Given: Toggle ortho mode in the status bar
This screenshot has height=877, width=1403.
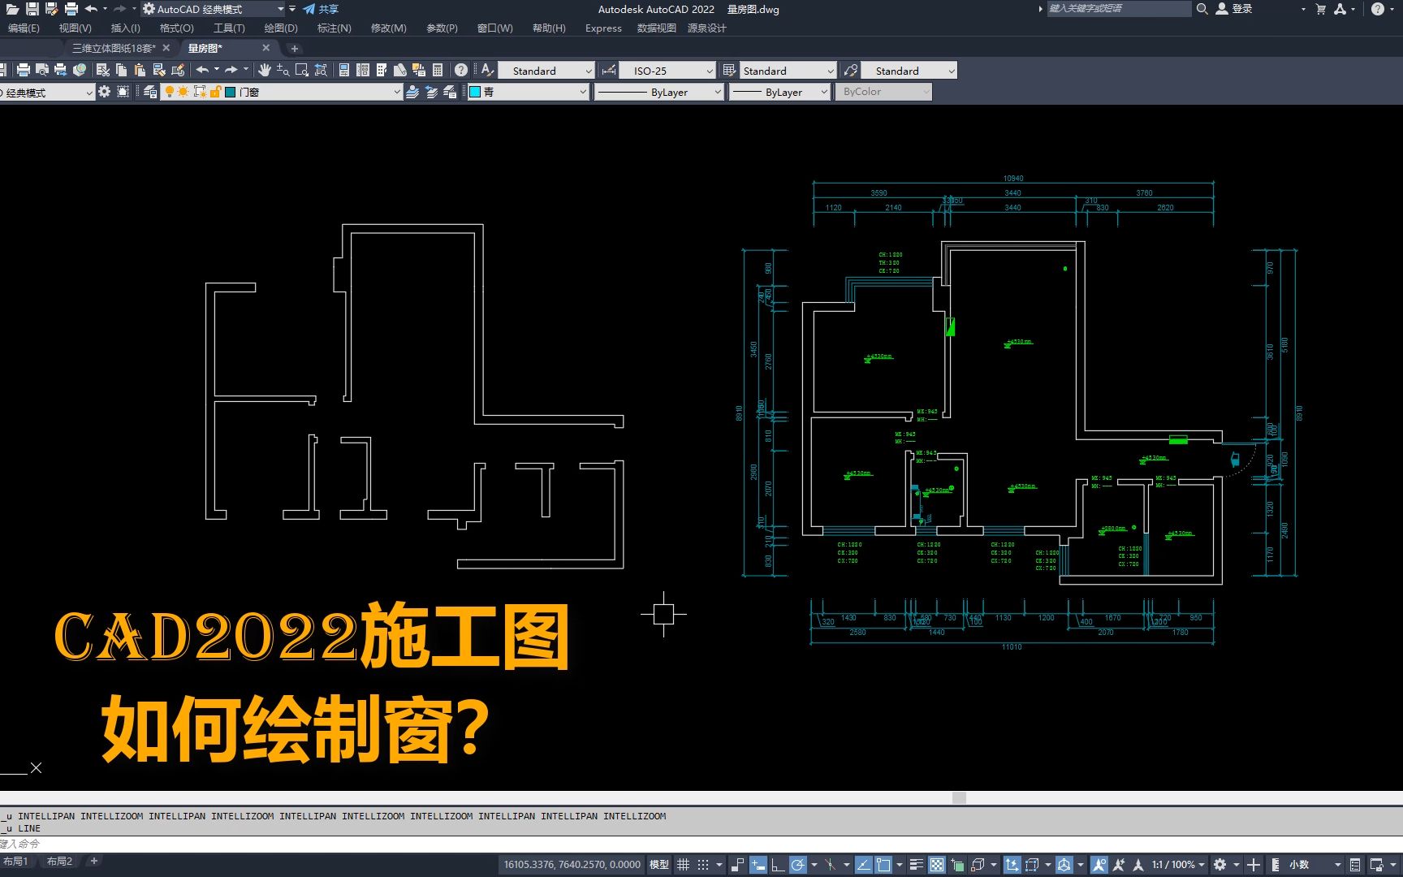Looking at the screenshot, I should tap(778, 865).
